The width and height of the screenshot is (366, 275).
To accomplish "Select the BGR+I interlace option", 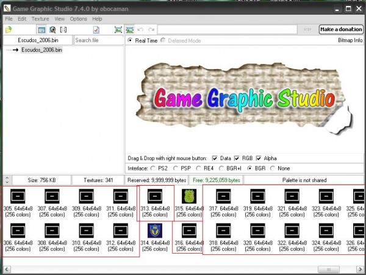I will click(x=221, y=169).
